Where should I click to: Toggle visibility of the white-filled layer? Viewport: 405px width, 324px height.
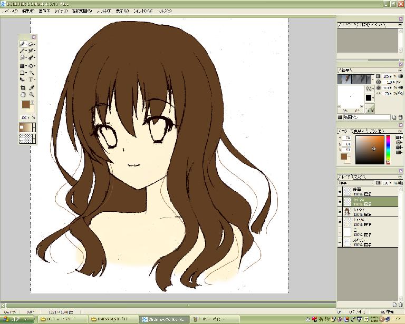coord(340,232)
